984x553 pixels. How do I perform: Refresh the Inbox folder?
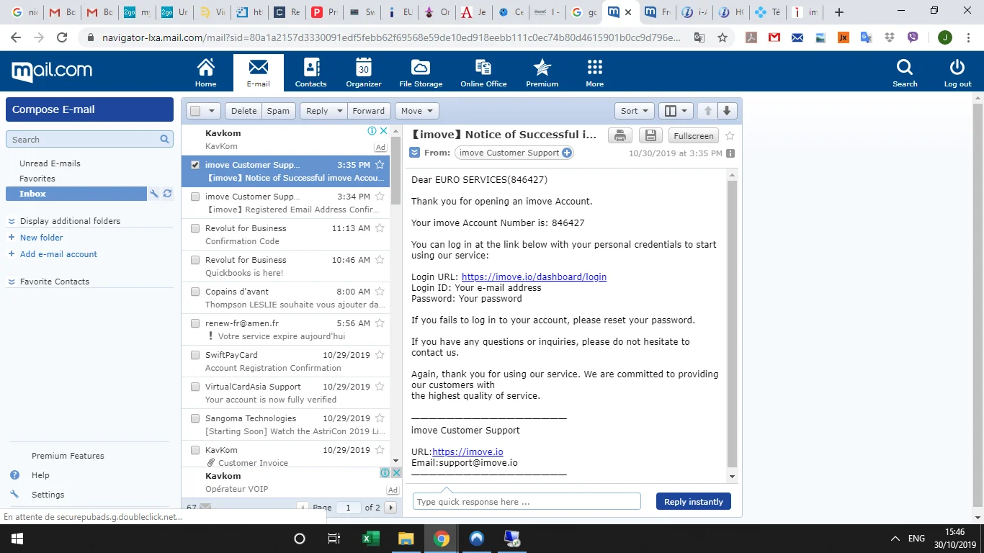[167, 194]
